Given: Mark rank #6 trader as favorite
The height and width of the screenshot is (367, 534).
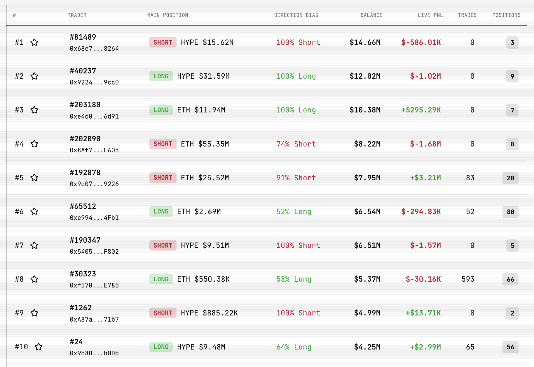Looking at the screenshot, I should click(34, 211).
